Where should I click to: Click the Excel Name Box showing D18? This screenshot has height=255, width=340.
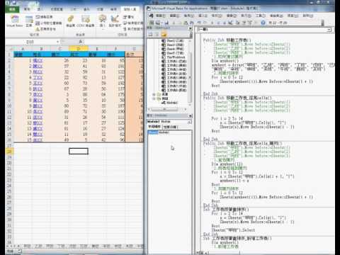[30, 42]
